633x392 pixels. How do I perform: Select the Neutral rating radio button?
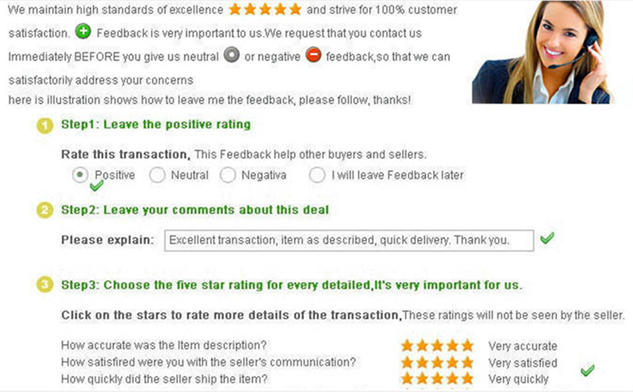(157, 175)
